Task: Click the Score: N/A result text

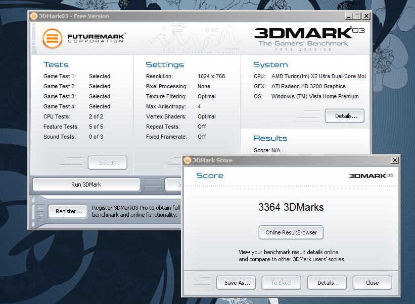Action: [x=267, y=150]
